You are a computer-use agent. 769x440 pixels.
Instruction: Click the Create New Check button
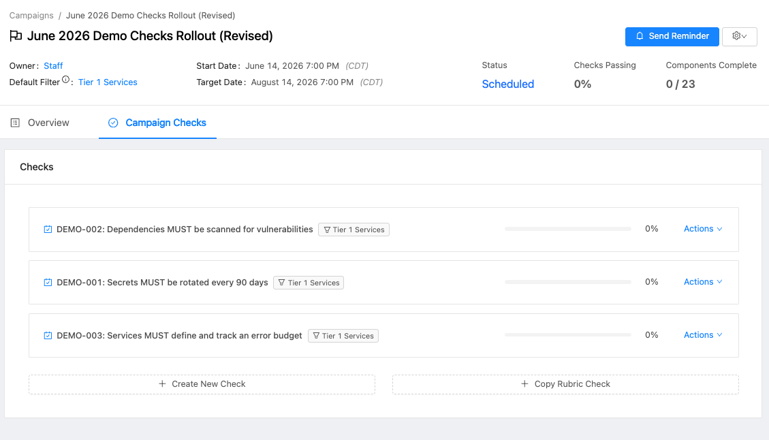pyautogui.click(x=202, y=384)
